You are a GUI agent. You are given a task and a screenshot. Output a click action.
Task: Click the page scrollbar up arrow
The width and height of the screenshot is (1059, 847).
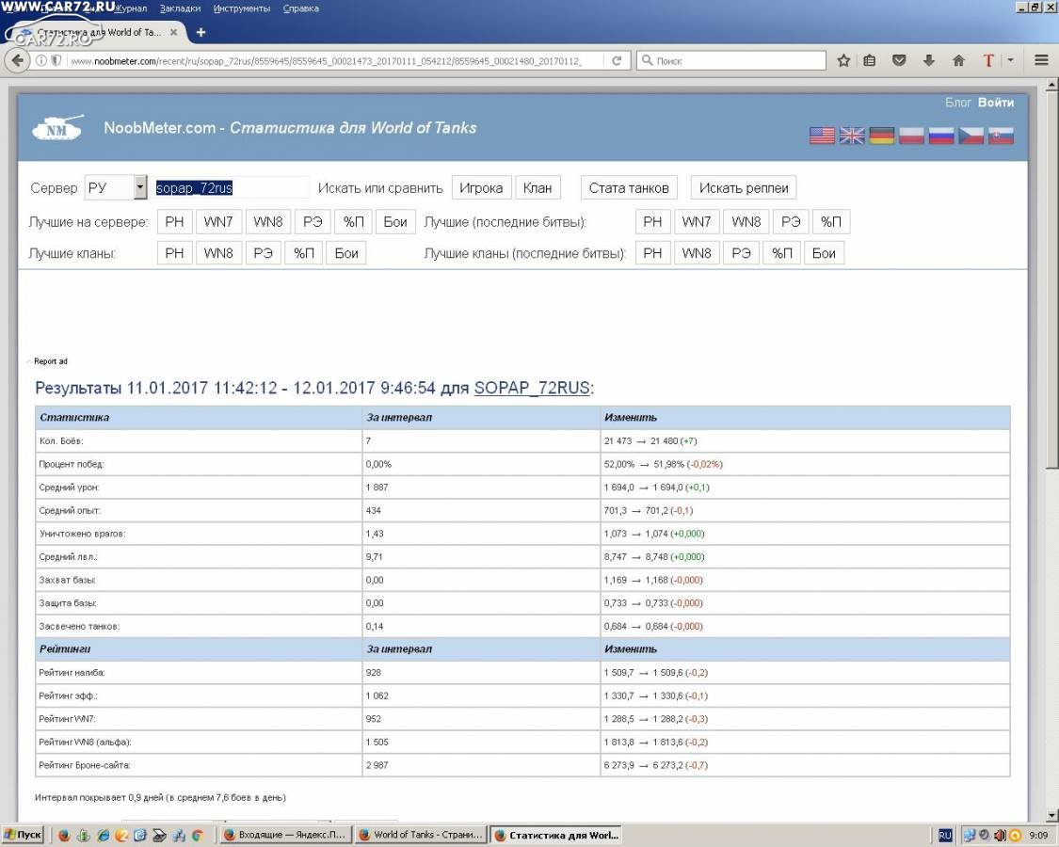tap(1051, 85)
